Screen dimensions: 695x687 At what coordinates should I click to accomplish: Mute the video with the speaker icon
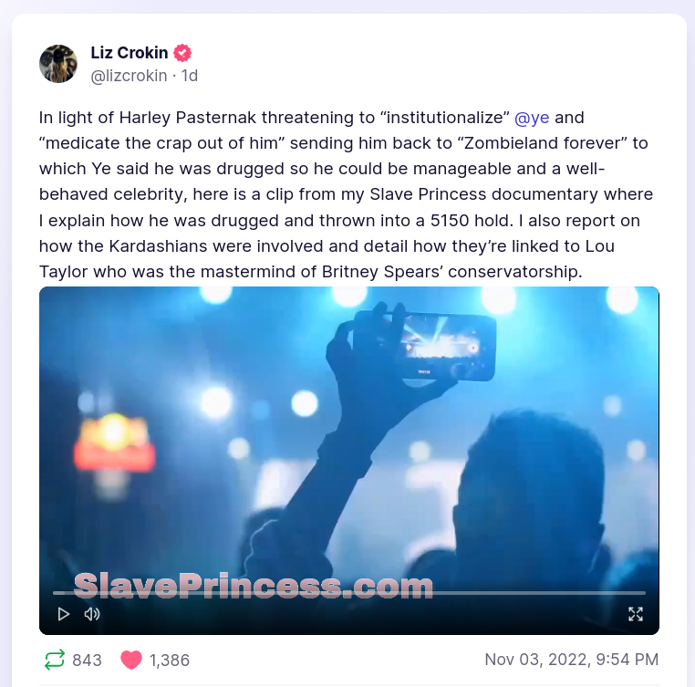(x=92, y=614)
